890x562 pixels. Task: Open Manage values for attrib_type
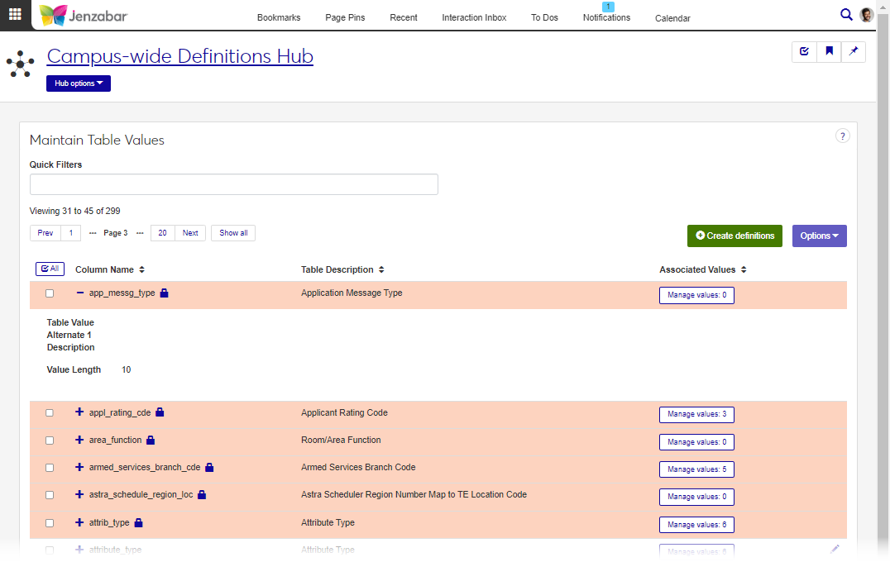[x=696, y=525]
